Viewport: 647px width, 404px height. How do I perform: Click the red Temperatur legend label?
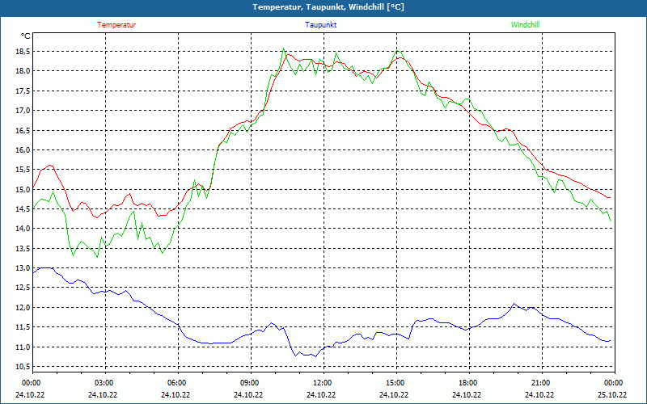point(116,25)
